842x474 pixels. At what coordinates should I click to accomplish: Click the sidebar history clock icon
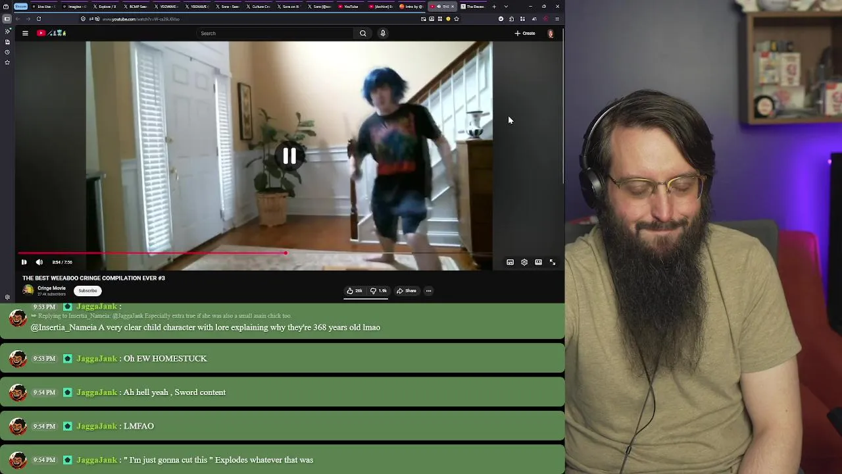7,52
